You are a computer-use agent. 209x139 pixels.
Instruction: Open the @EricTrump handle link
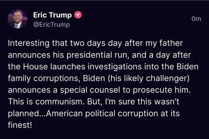[x=51, y=24]
